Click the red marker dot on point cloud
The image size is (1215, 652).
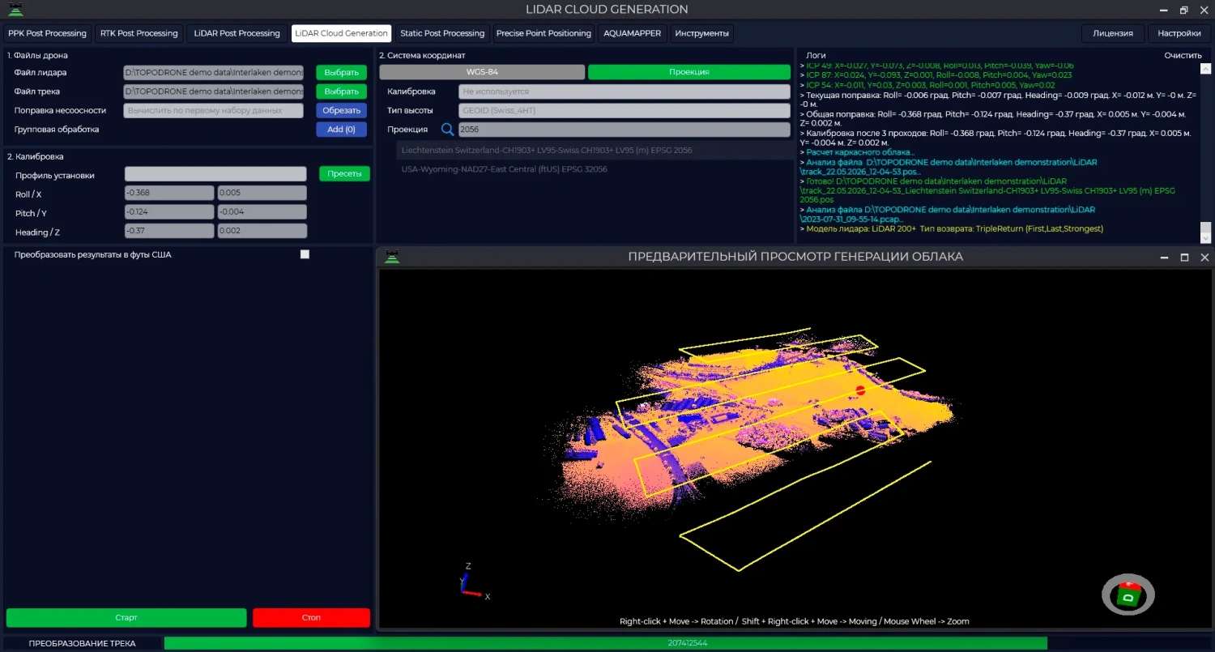[x=860, y=390]
